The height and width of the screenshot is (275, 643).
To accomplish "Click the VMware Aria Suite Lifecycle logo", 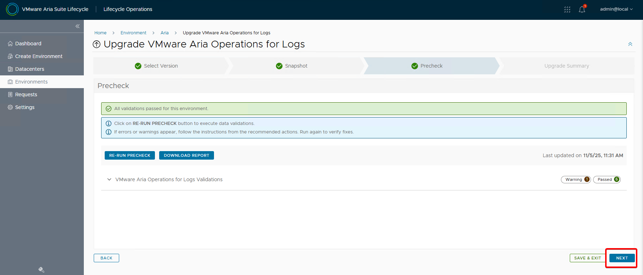I will (12, 9).
